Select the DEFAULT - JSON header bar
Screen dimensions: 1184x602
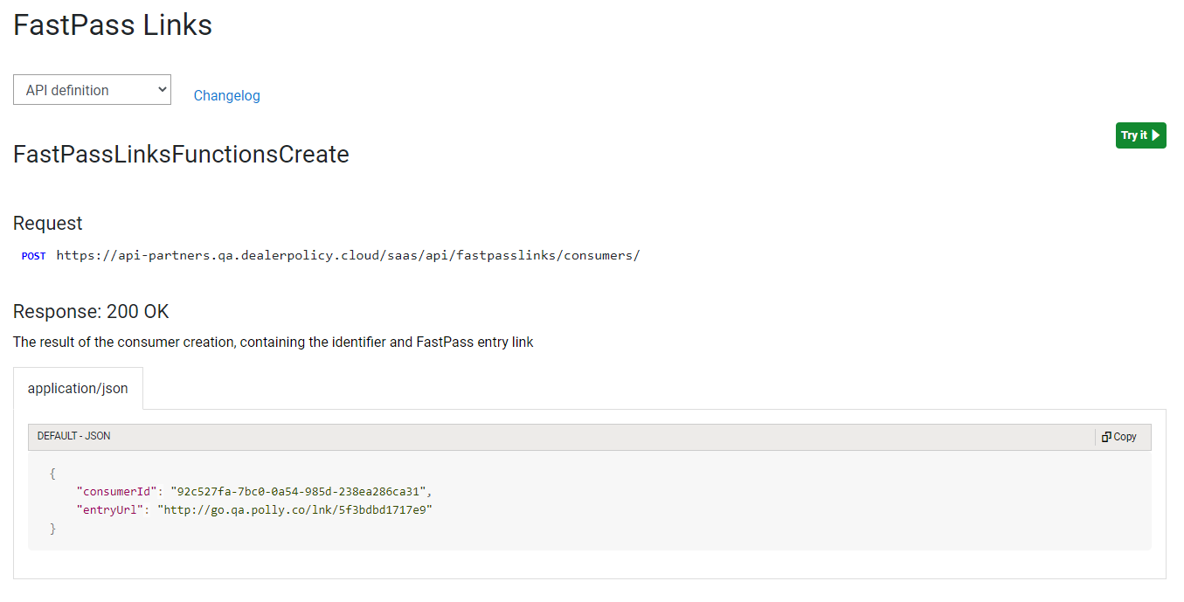click(x=73, y=436)
